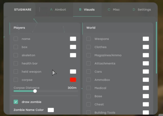This screenshot has width=163, height=116.
Task: Open the Misc tab
Action: [113, 10]
